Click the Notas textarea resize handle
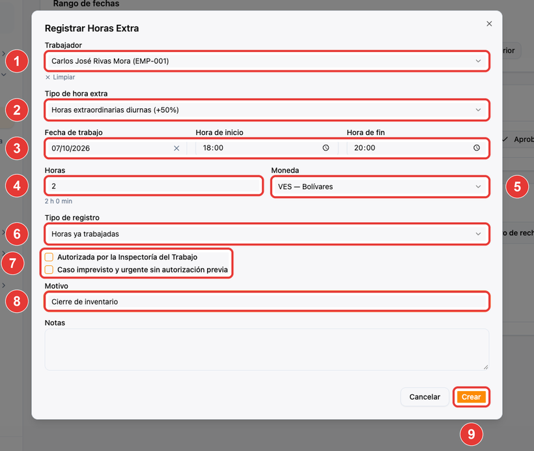This screenshot has height=451, width=534. pos(486,367)
